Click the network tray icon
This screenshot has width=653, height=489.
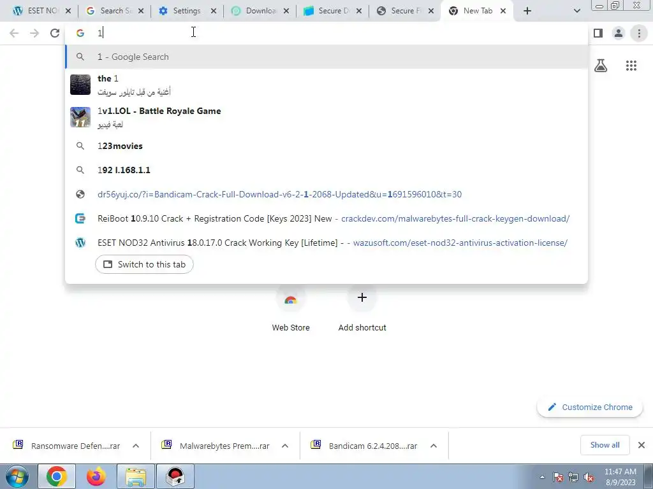(x=573, y=477)
